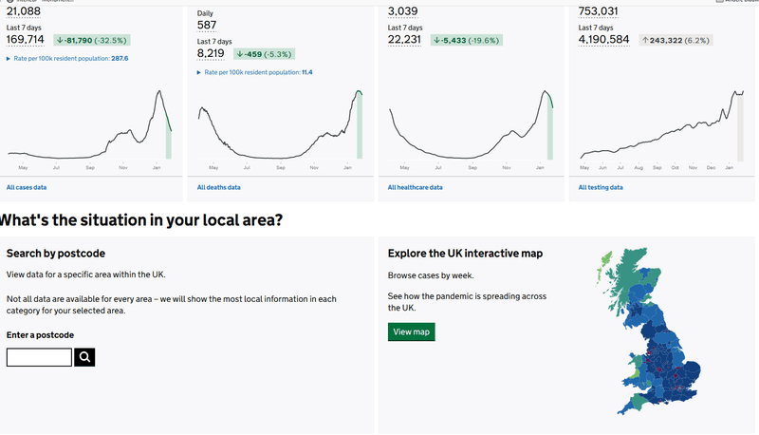Click the Search by postcode heading
759x435 pixels.
coord(56,254)
